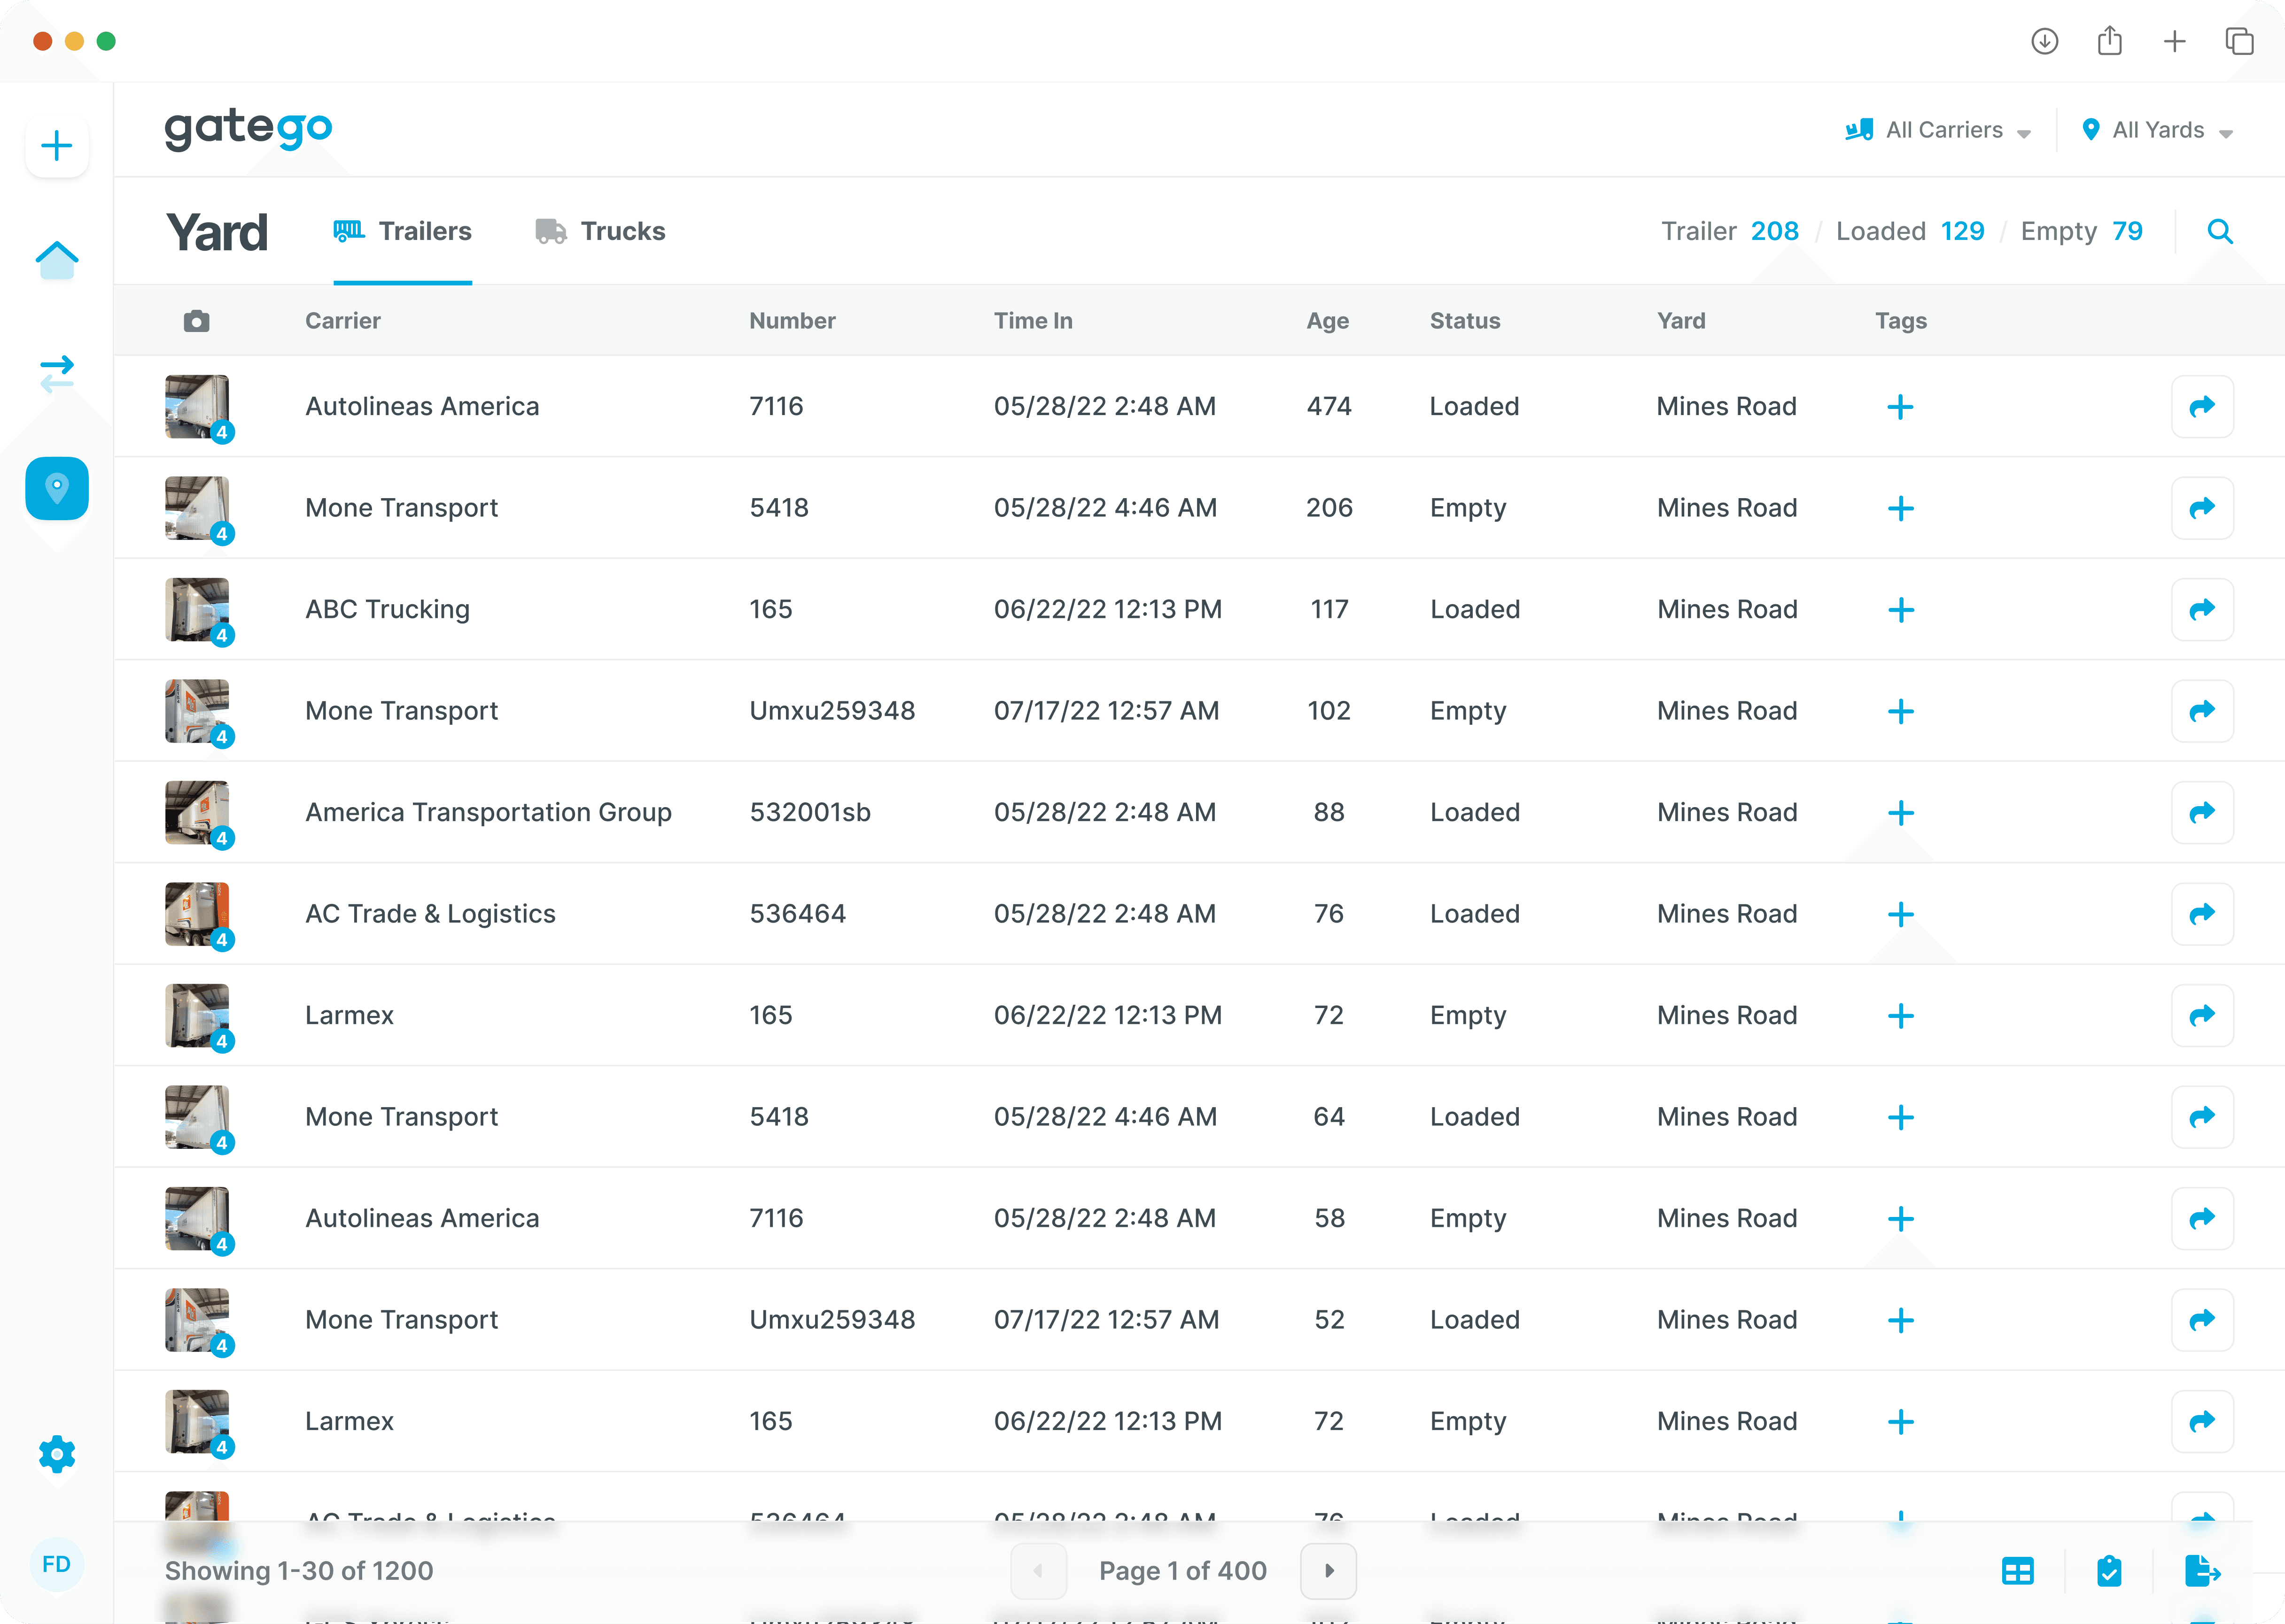Open the clipboard checklist icon

[x=2109, y=1571]
